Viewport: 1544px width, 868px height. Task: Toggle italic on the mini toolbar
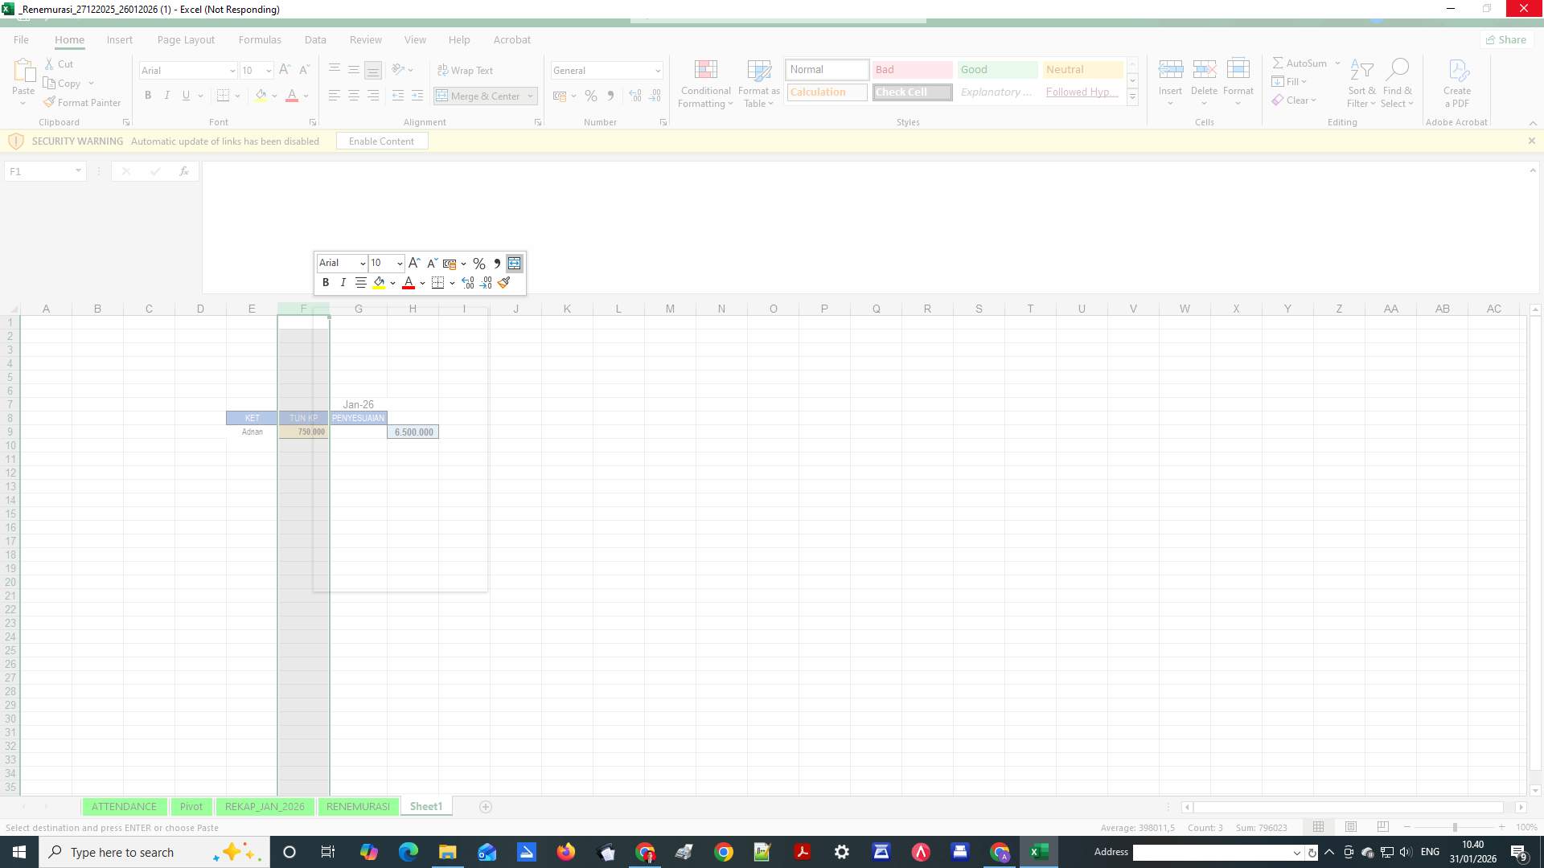343,282
